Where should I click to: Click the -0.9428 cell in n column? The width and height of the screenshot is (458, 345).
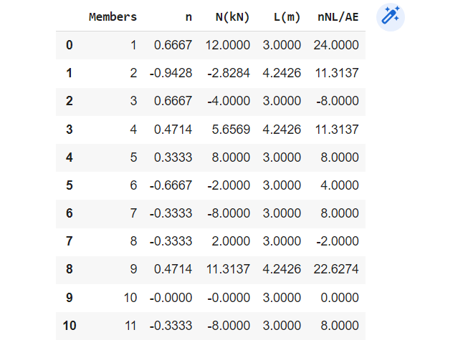point(171,74)
